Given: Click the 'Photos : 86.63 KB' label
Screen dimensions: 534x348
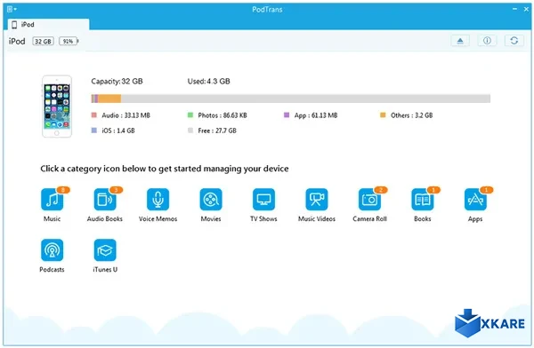Looking at the screenshot, I should click(222, 115).
